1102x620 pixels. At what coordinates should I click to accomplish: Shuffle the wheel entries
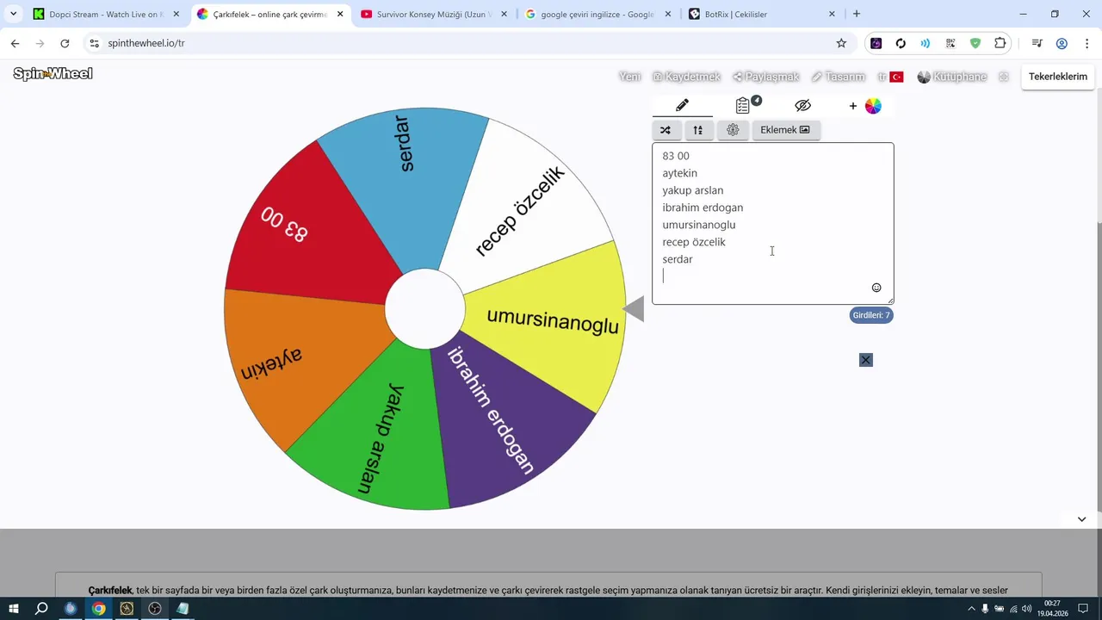click(x=666, y=130)
